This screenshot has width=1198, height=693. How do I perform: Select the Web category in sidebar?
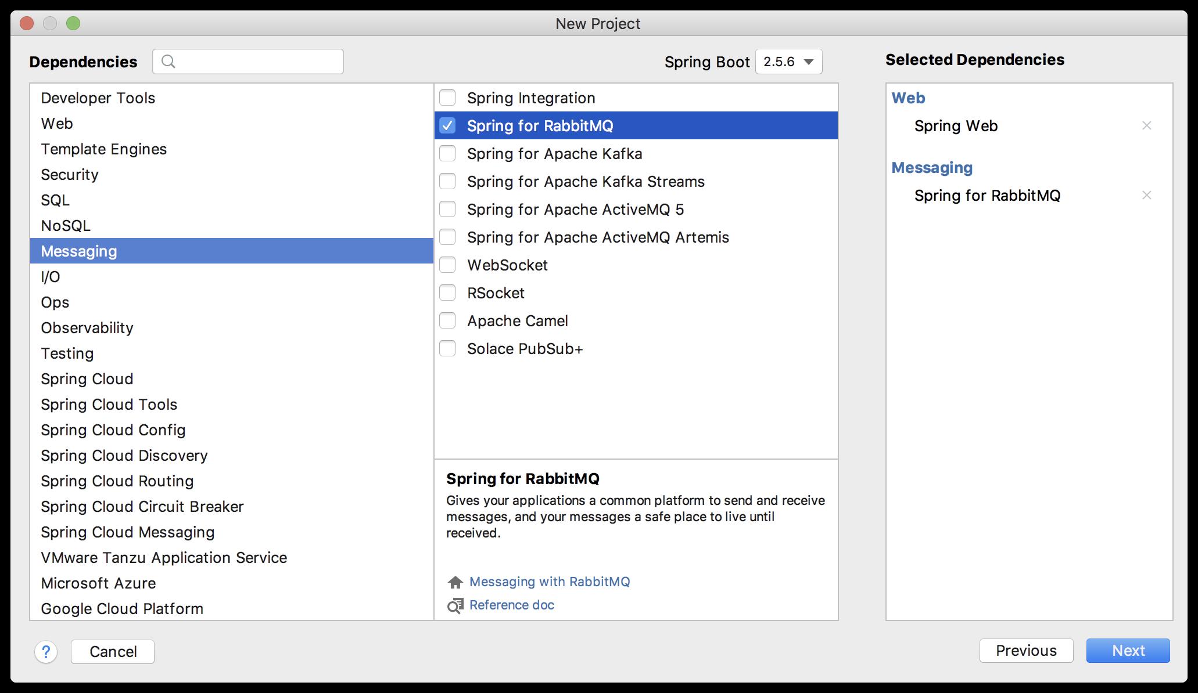[x=56, y=123]
